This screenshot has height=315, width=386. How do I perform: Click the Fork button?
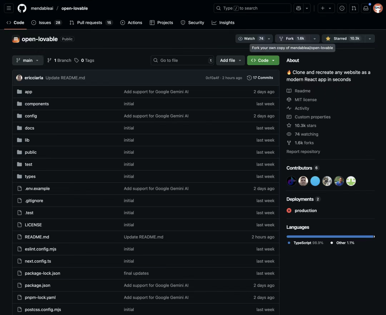click(x=292, y=39)
